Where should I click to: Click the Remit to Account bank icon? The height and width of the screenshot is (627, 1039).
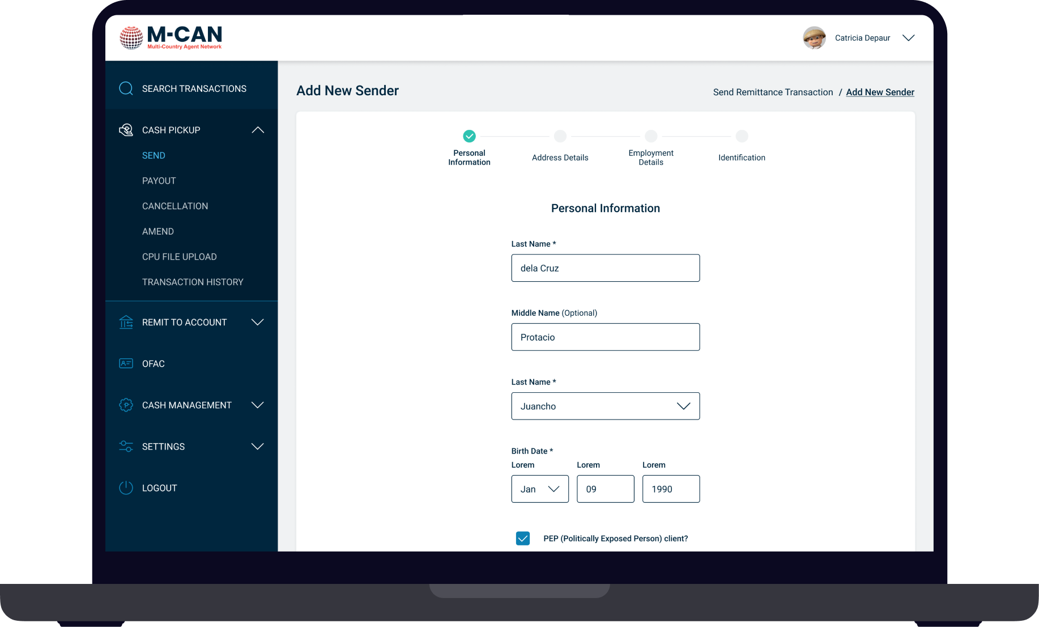(x=126, y=322)
